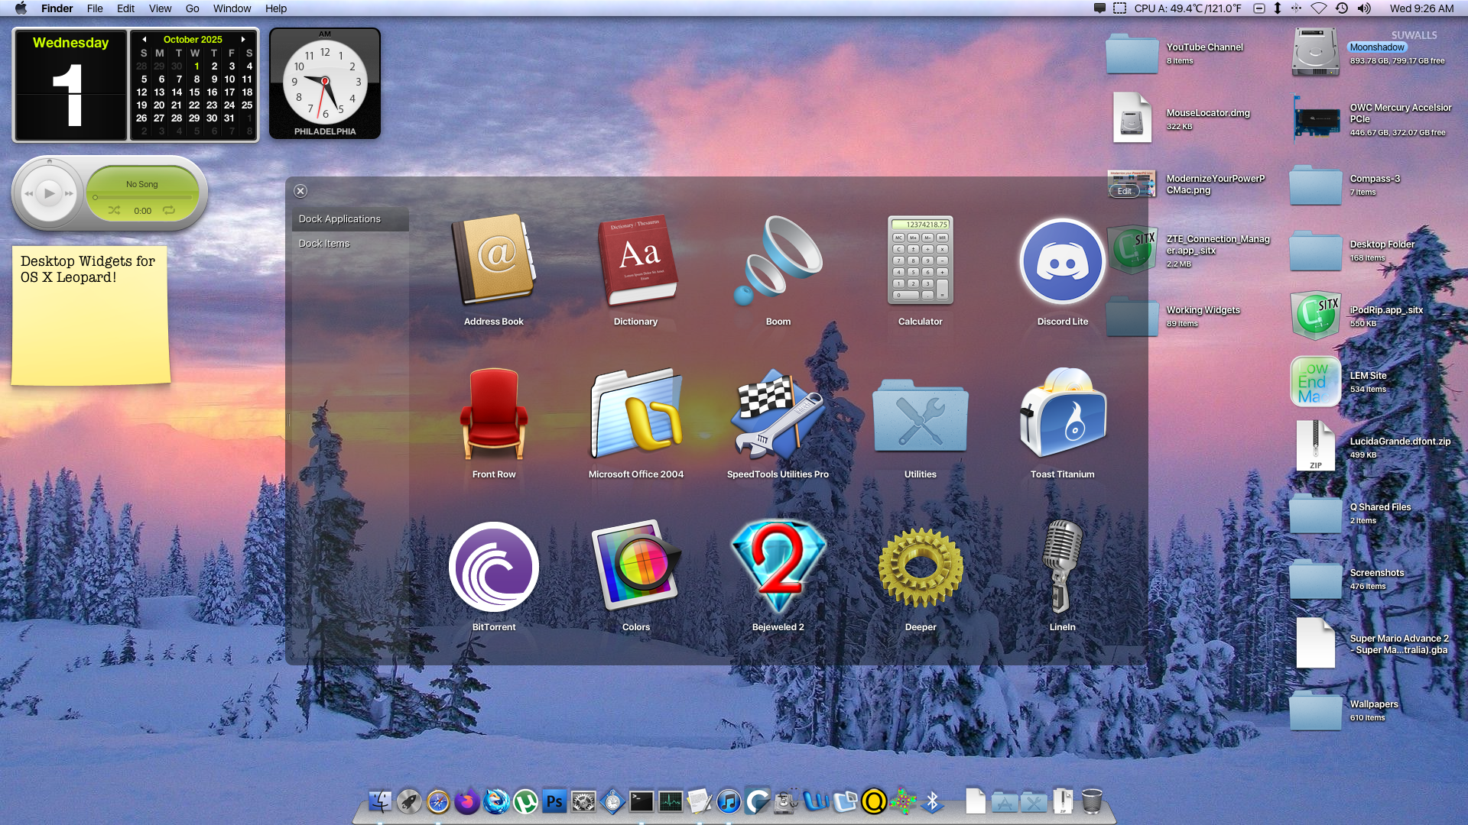Launch Bejeweled 2 from the grid
The height and width of the screenshot is (825, 1468).
coord(778,568)
